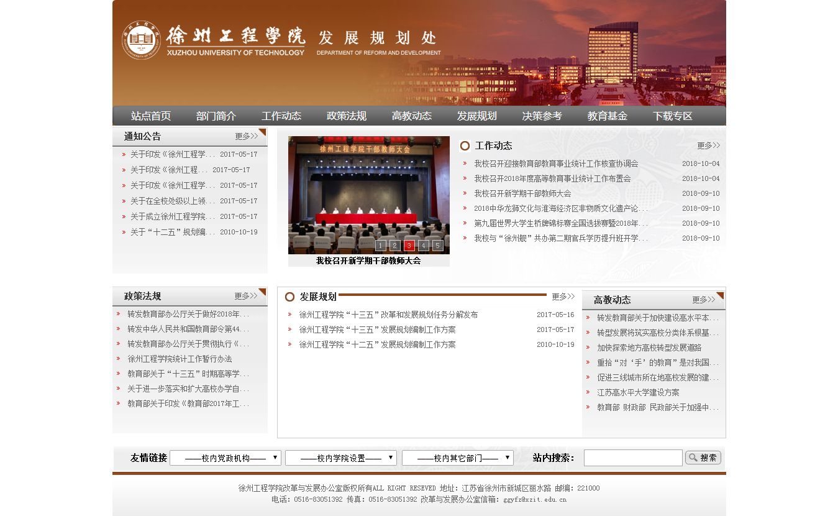Viewport: 838px width, 516px height.
Task: Select 工作动态 in the navigation bar
Action: [x=281, y=116]
